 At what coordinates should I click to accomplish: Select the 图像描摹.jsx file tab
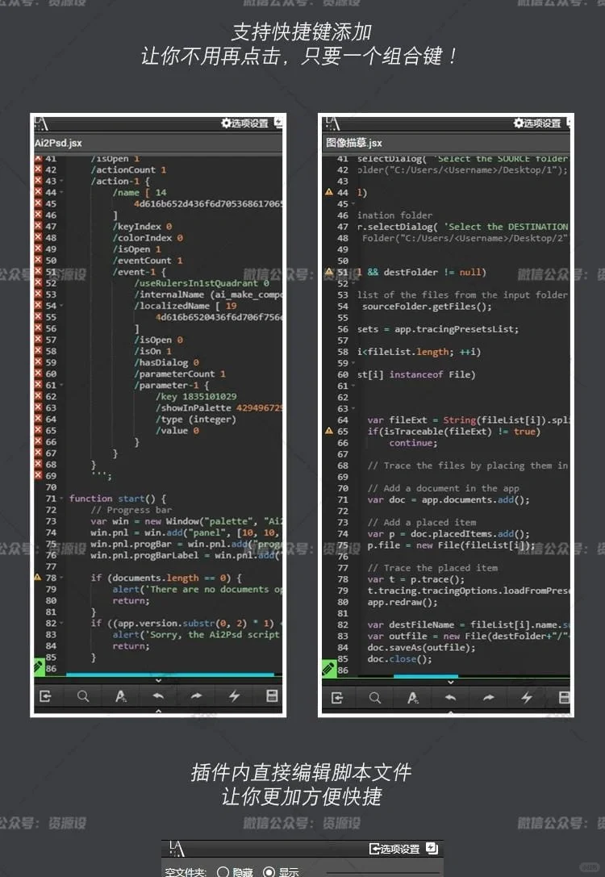point(354,143)
